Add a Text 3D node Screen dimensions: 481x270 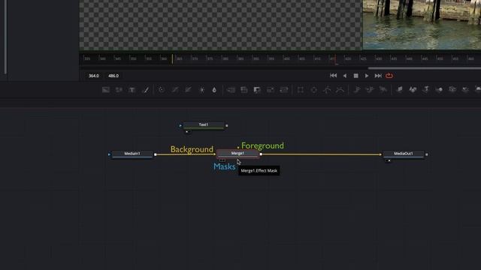pyautogui.click(x=426, y=89)
